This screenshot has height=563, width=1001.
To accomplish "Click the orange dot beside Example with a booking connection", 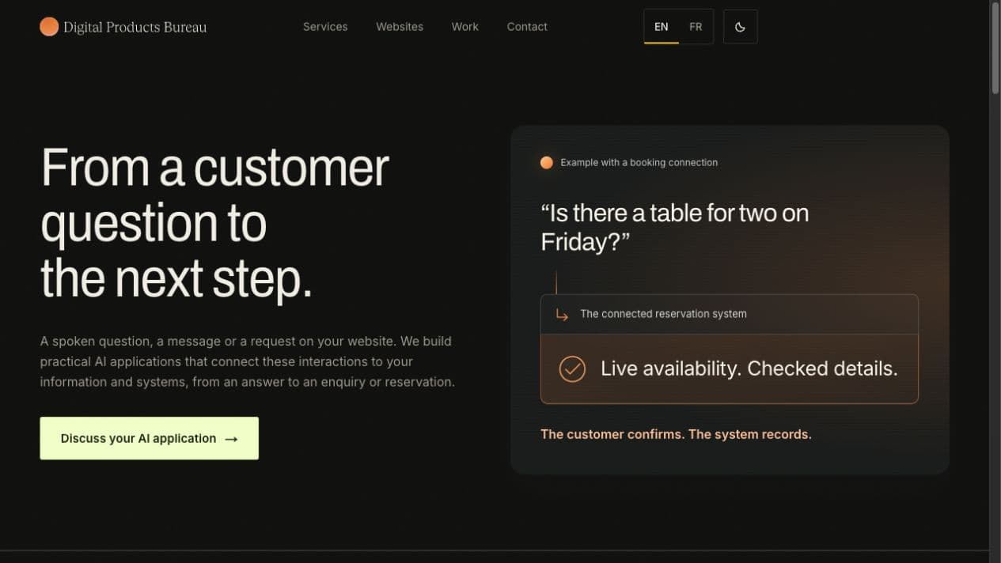I will coord(546,162).
